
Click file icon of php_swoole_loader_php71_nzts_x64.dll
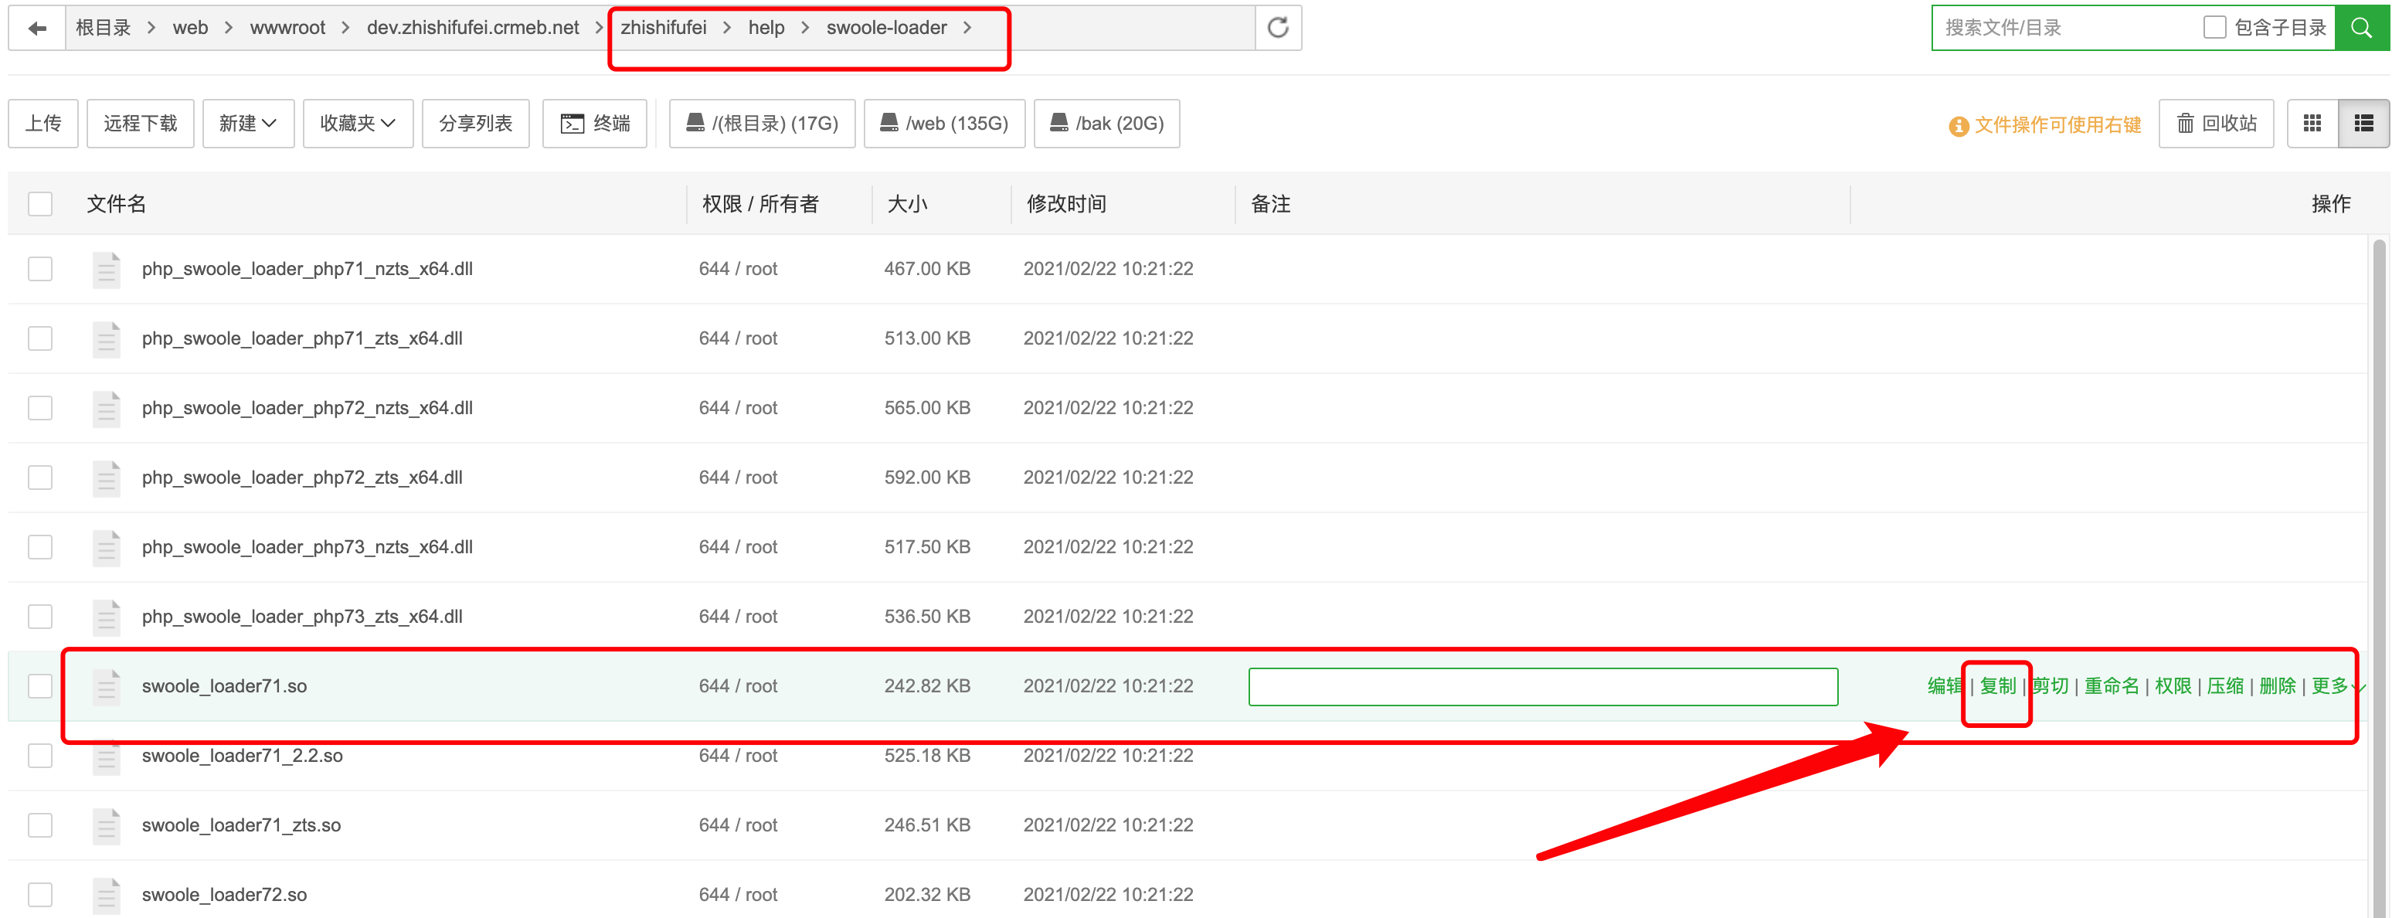(107, 270)
